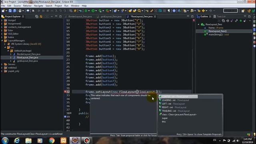The width and height of the screenshot is (256, 144).
Task: Click the yellow Back navigation arrow
Action: [x=204, y=11]
